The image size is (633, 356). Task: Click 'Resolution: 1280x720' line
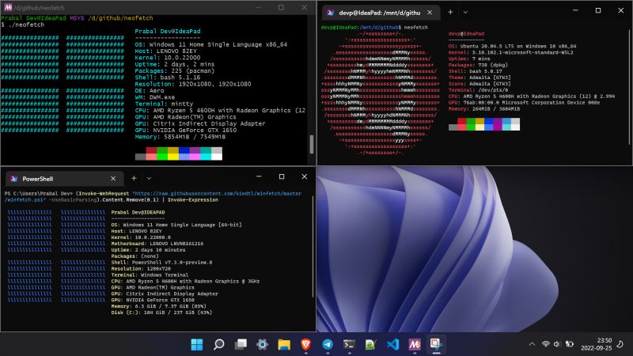click(141, 269)
